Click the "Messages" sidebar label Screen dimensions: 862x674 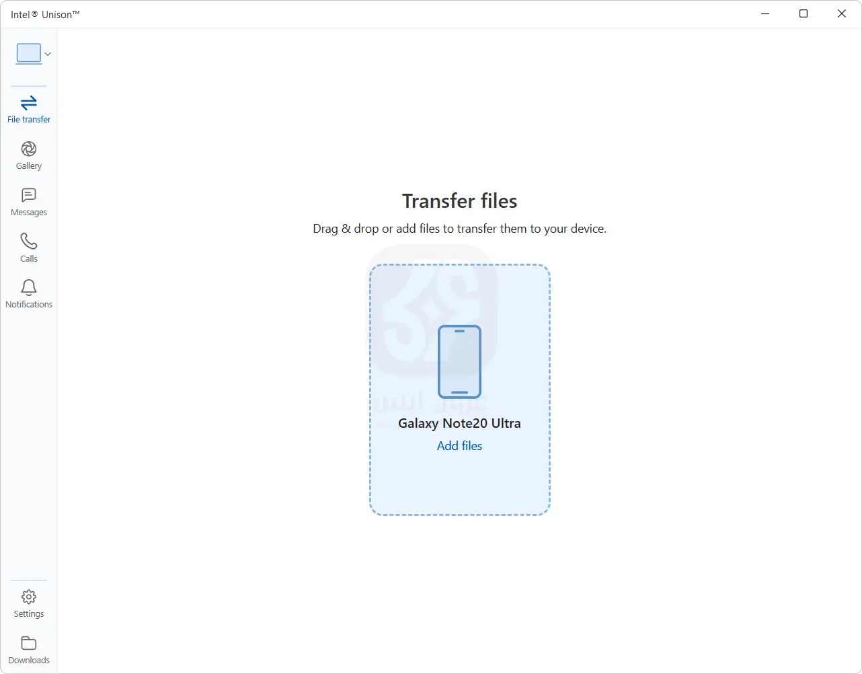pyautogui.click(x=29, y=213)
